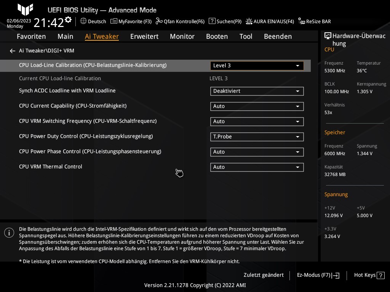Click the TUF logo at top left
Image resolution: width=390 pixels, height=292 pixels.
tap(26, 10)
